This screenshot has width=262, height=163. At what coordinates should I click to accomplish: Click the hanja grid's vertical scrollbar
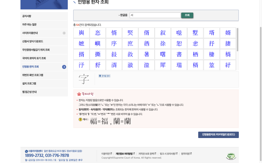238,40
